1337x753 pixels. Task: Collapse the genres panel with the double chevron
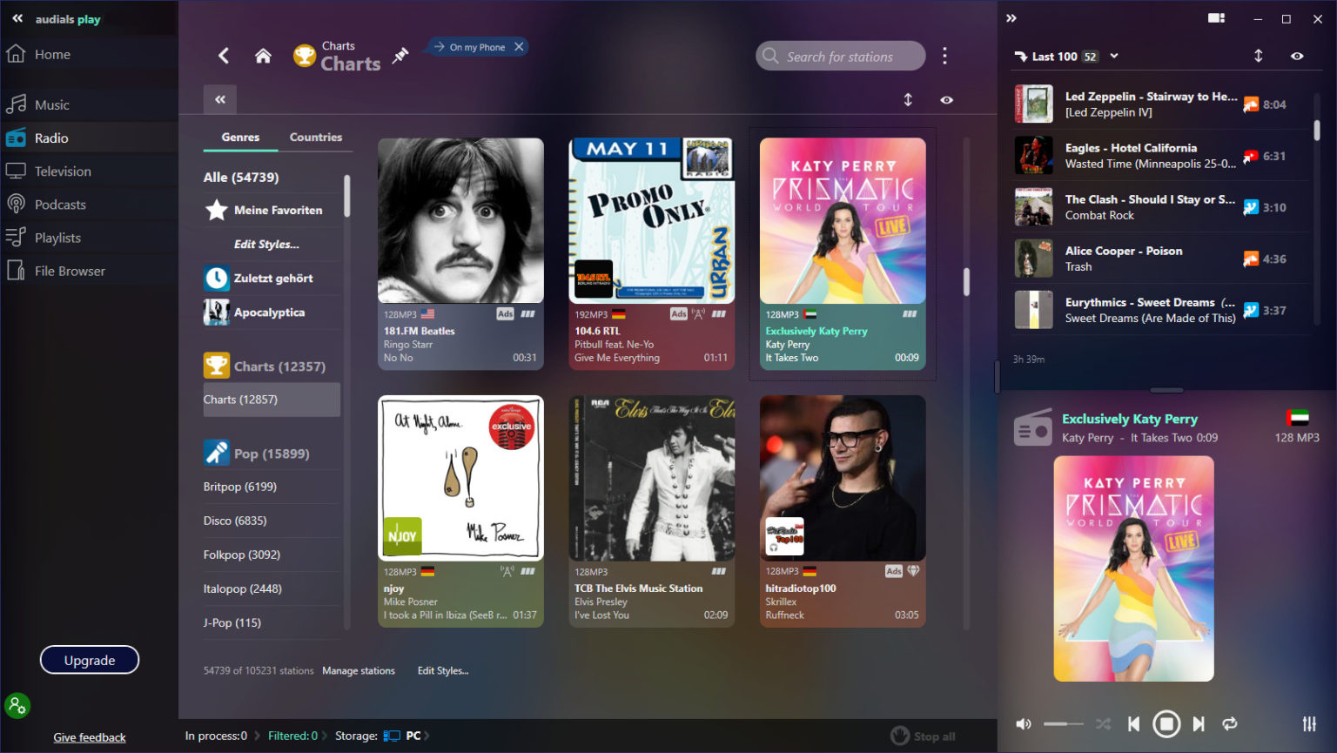[219, 99]
